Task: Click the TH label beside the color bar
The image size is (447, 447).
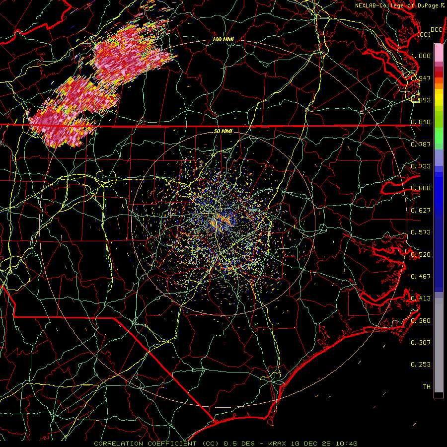Action: coord(427,387)
